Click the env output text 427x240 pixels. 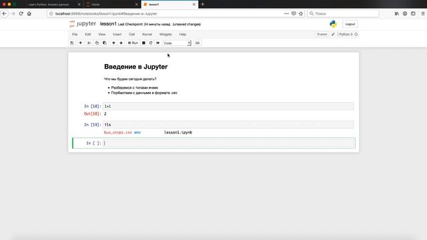[x=137, y=133]
